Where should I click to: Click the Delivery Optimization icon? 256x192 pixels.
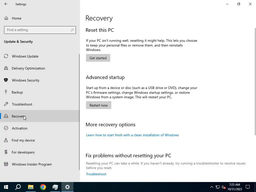click(6, 68)
